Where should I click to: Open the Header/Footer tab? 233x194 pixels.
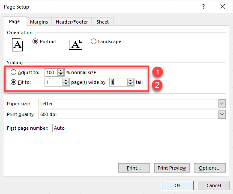coord(72,22)
